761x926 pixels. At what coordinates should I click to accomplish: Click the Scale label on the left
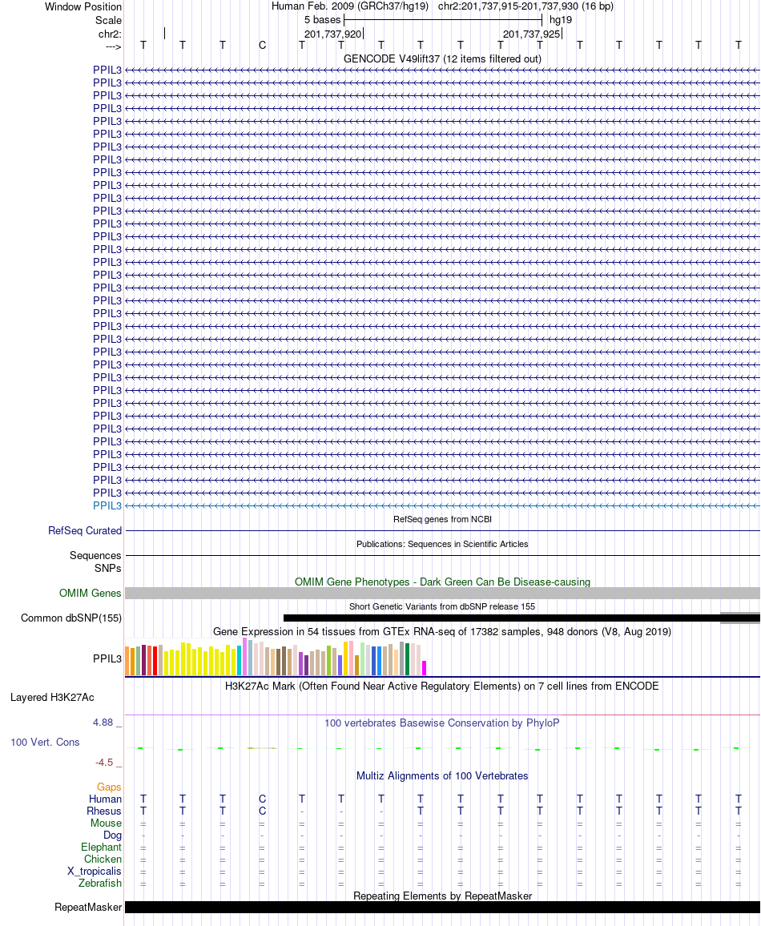click(109, 20)
